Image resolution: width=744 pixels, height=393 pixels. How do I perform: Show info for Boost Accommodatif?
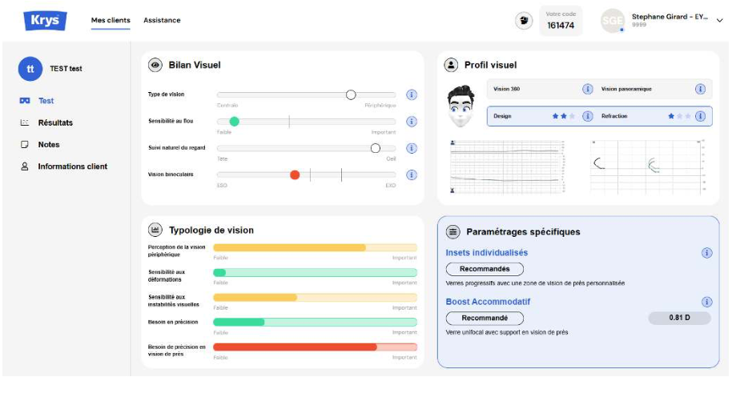pyautogui.click(x=706, y=302)
